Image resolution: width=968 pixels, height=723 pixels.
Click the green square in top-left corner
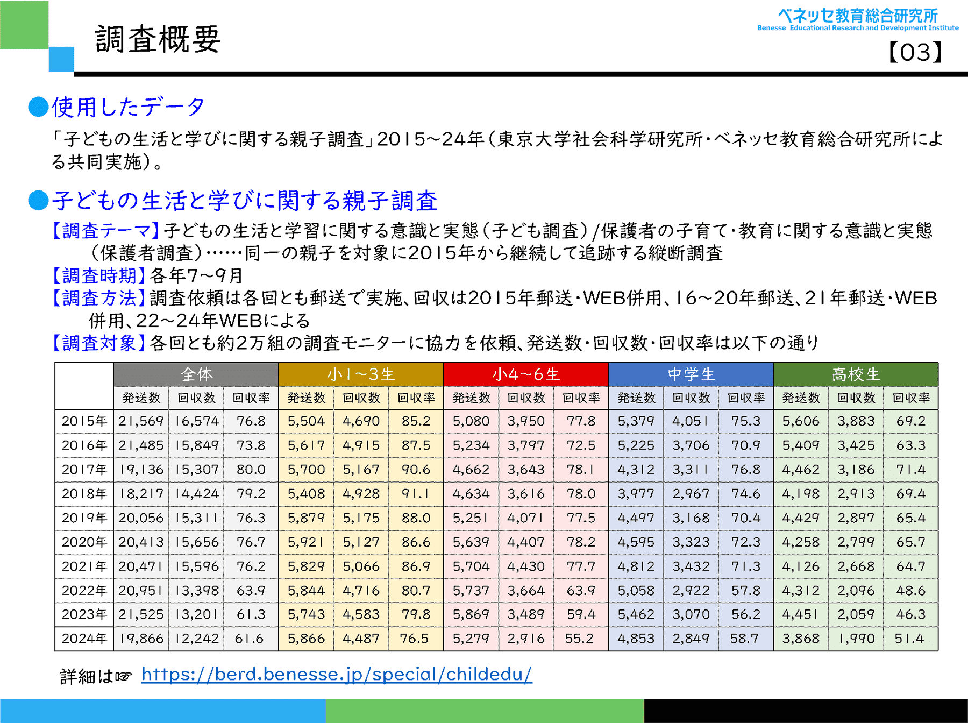(24, 24)
